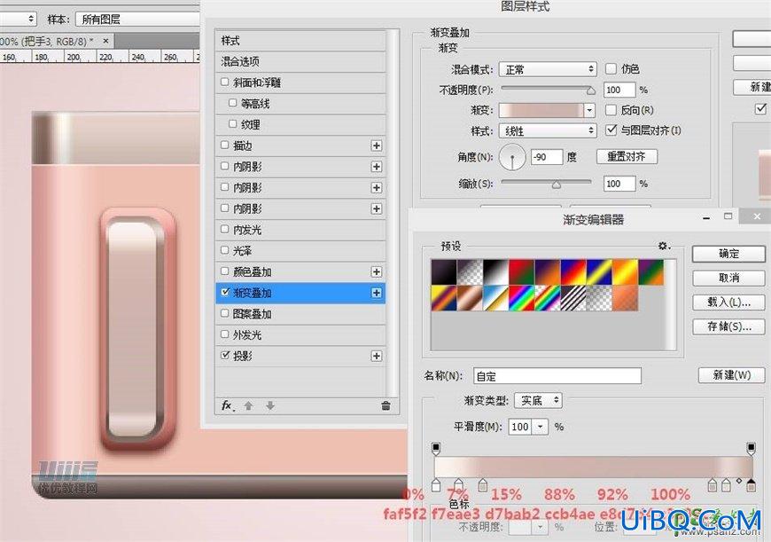Click 载入(L)... to load gradients

[728, 302]
